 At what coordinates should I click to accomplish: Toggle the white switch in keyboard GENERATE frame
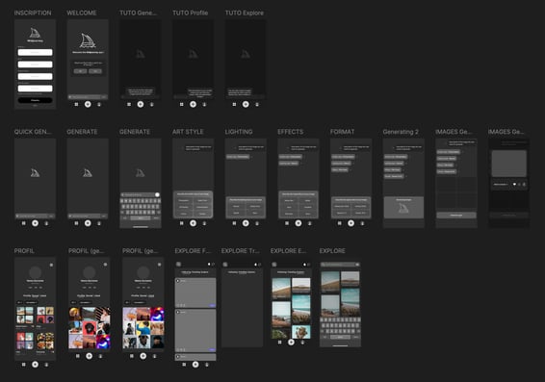(x=157, y=194)
